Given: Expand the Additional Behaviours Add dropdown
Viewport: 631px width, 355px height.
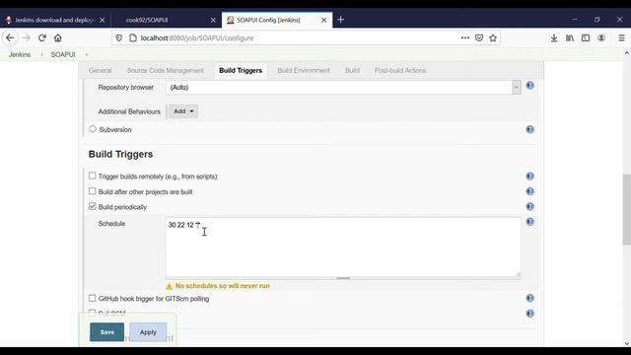Looking at the screenshot, I should point(183,111).
